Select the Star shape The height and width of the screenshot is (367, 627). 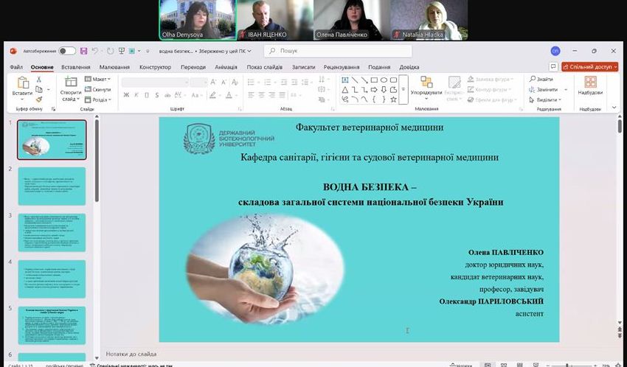click(x=393, y=99)
